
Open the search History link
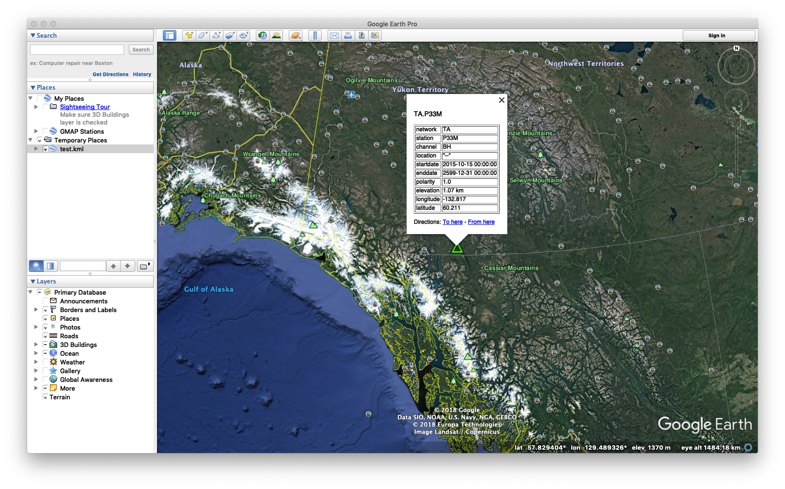coord(142,74)
